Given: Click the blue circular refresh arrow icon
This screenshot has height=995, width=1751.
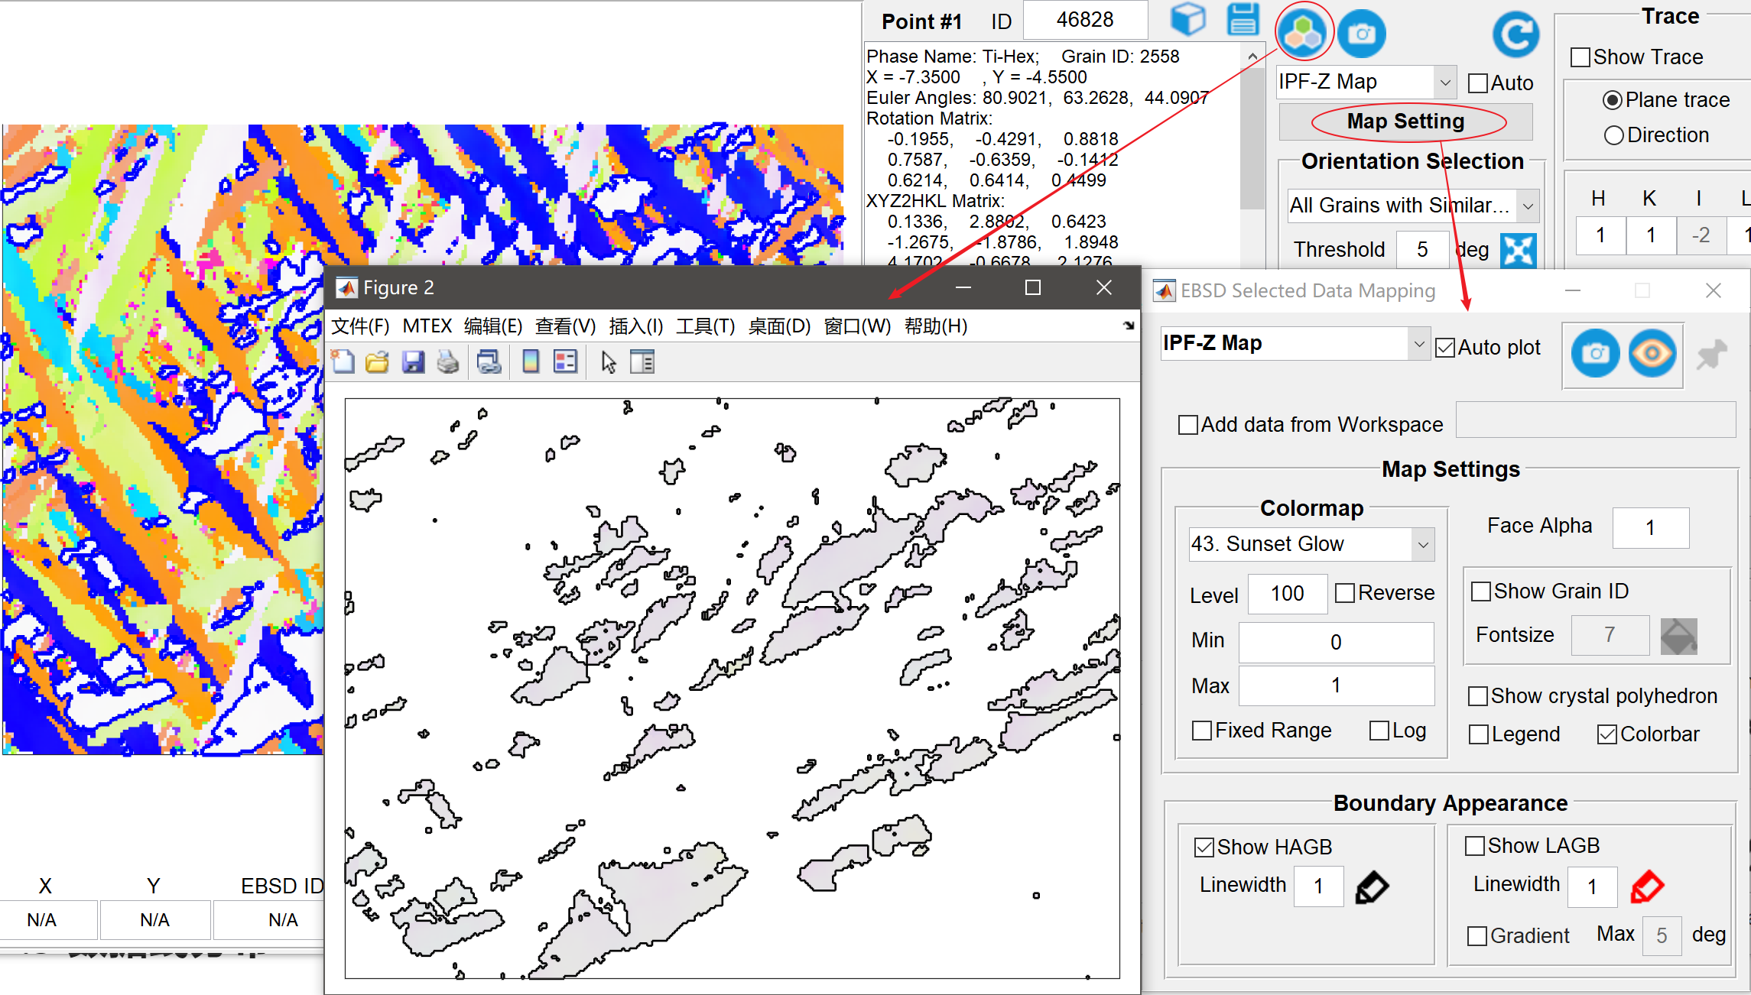Looking at the screenshot, I should (1515, 34).
